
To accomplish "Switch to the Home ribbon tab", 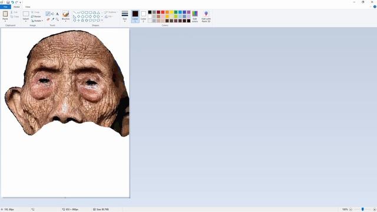I will 16,6.
